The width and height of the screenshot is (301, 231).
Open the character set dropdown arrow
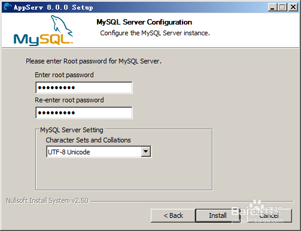(146, 152)
